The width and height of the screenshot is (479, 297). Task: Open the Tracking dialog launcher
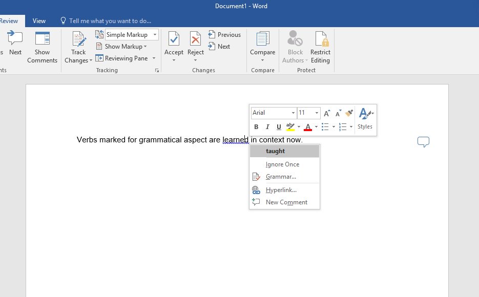coord(157,71)
